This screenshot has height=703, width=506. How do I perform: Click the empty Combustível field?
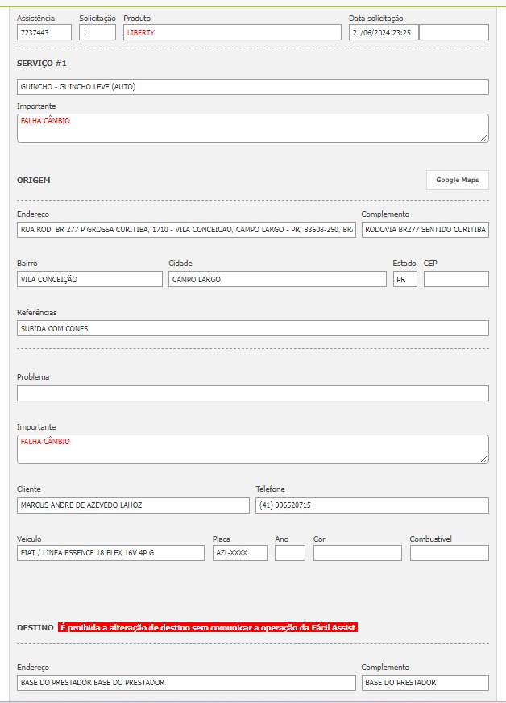(449, 553)
